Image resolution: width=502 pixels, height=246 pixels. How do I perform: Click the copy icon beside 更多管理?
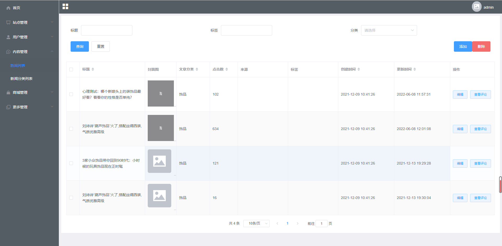click(x=8, y=107)
